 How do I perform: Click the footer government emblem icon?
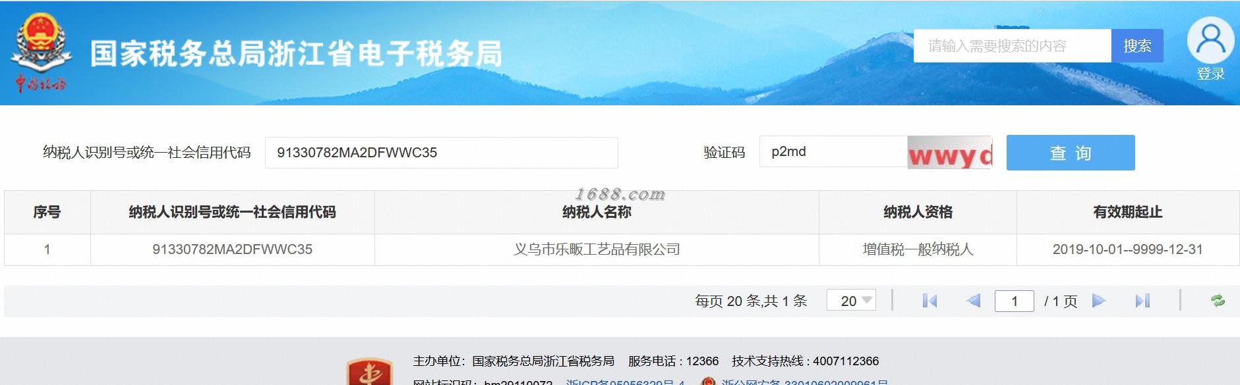370,372
